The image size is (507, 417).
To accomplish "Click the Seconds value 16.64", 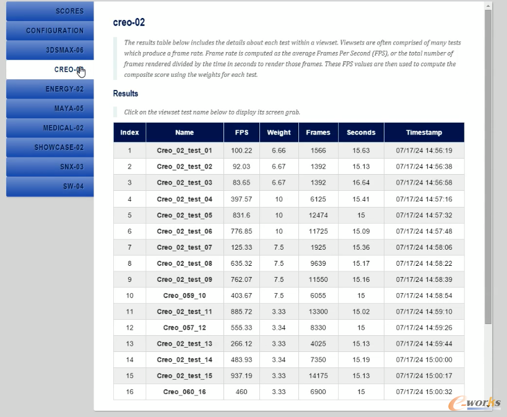I will click(361, 183).
